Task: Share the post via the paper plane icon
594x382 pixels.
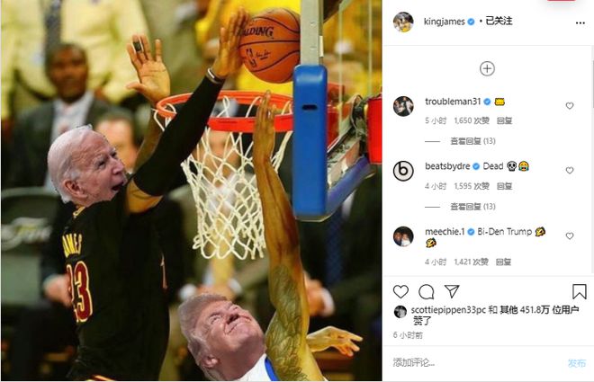Action: [452, 291]
